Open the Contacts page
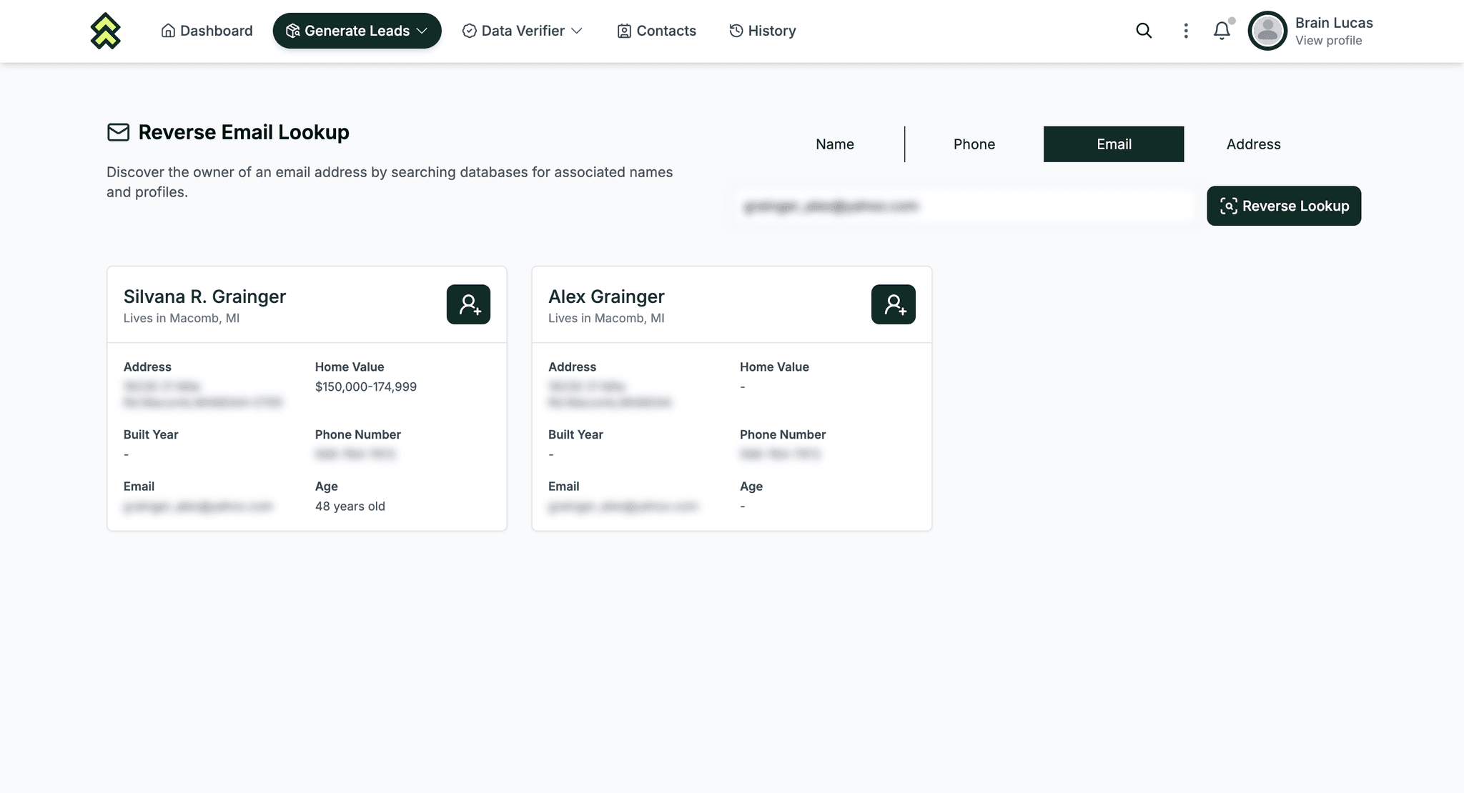The height and width of the screenshot is (793, 1464). pyautogui.click(x=656, y=31)
